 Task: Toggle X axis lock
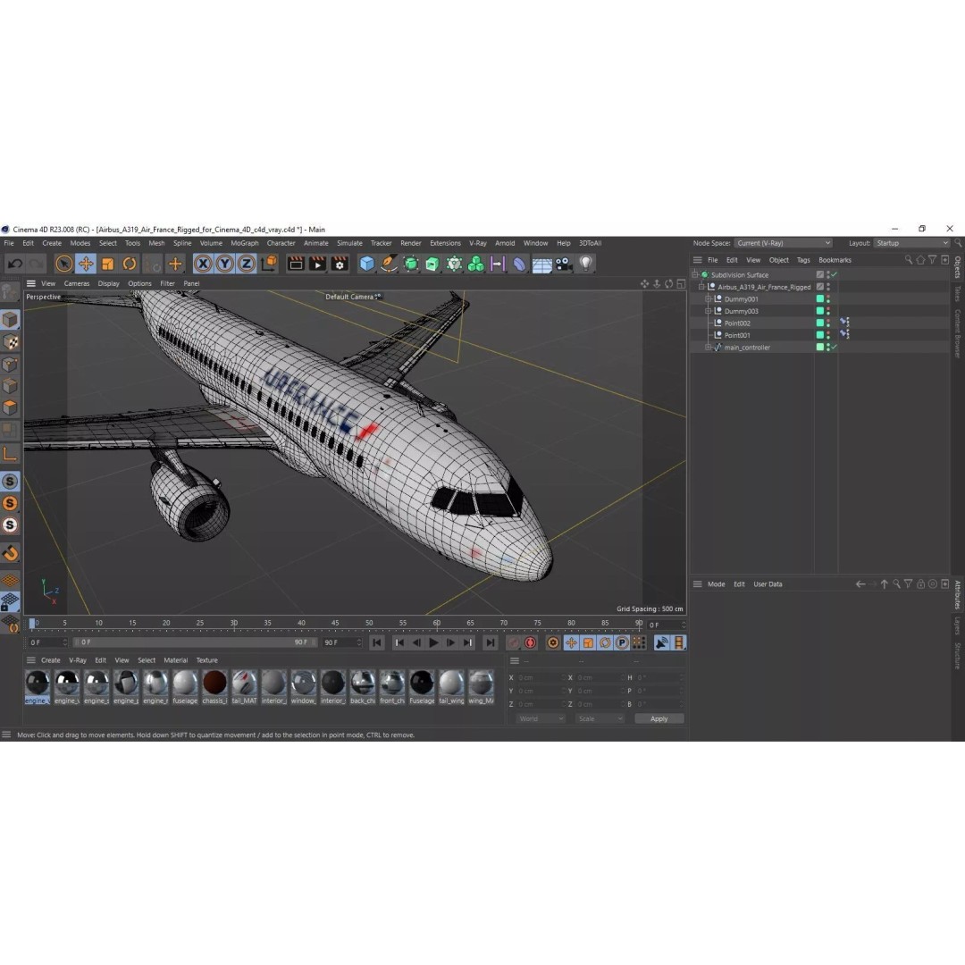(203, 264)
